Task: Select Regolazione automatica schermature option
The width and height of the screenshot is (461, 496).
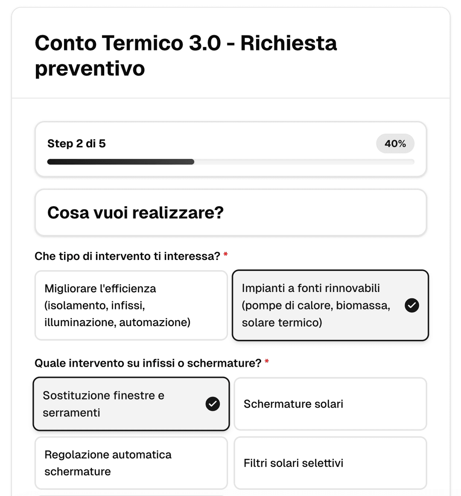Action: [x=131, y=463]
